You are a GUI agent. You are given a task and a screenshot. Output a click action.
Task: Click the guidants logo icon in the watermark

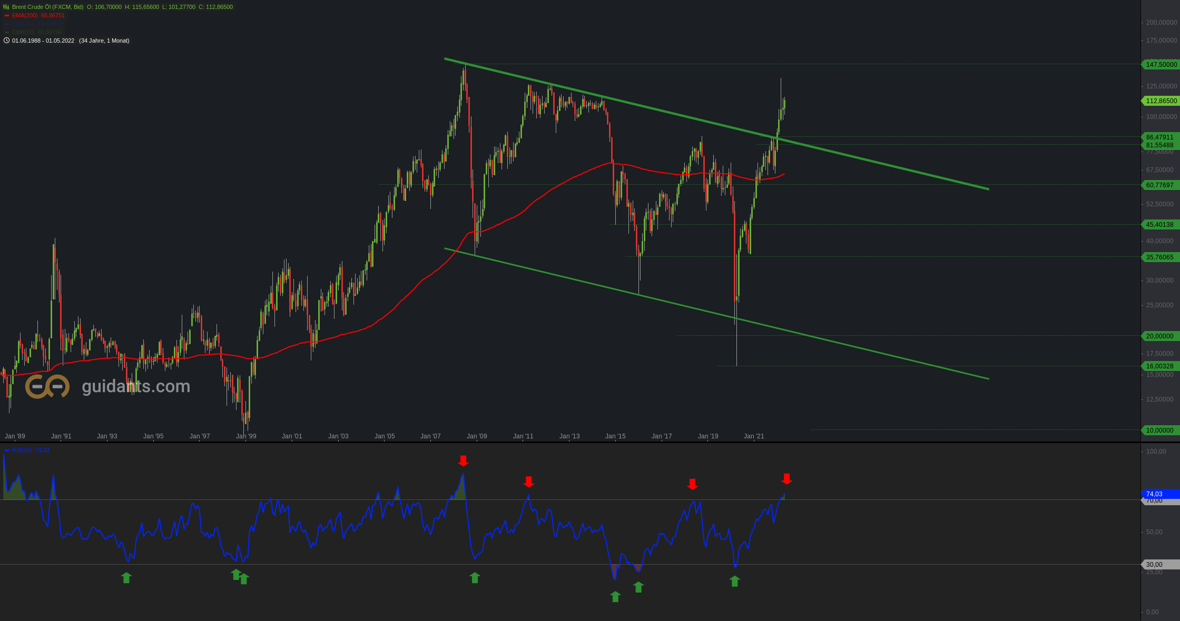[47, 387]
